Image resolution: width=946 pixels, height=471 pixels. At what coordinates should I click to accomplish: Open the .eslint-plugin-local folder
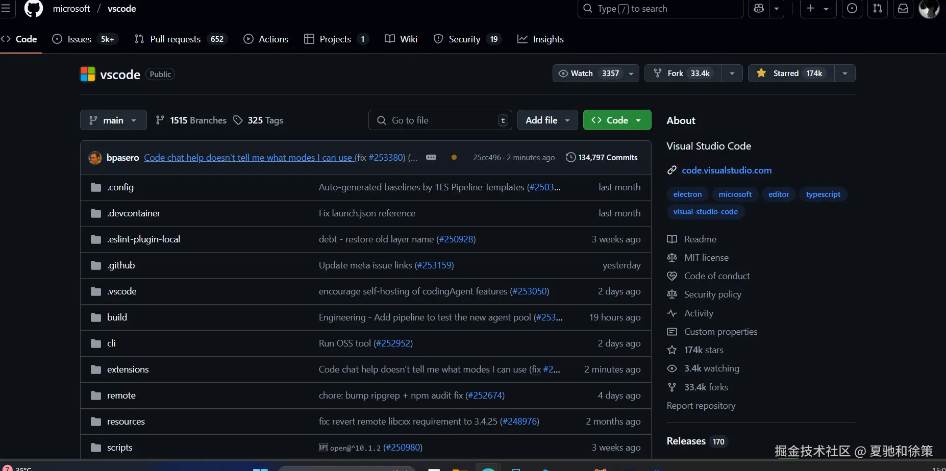[x=143, y=239]
